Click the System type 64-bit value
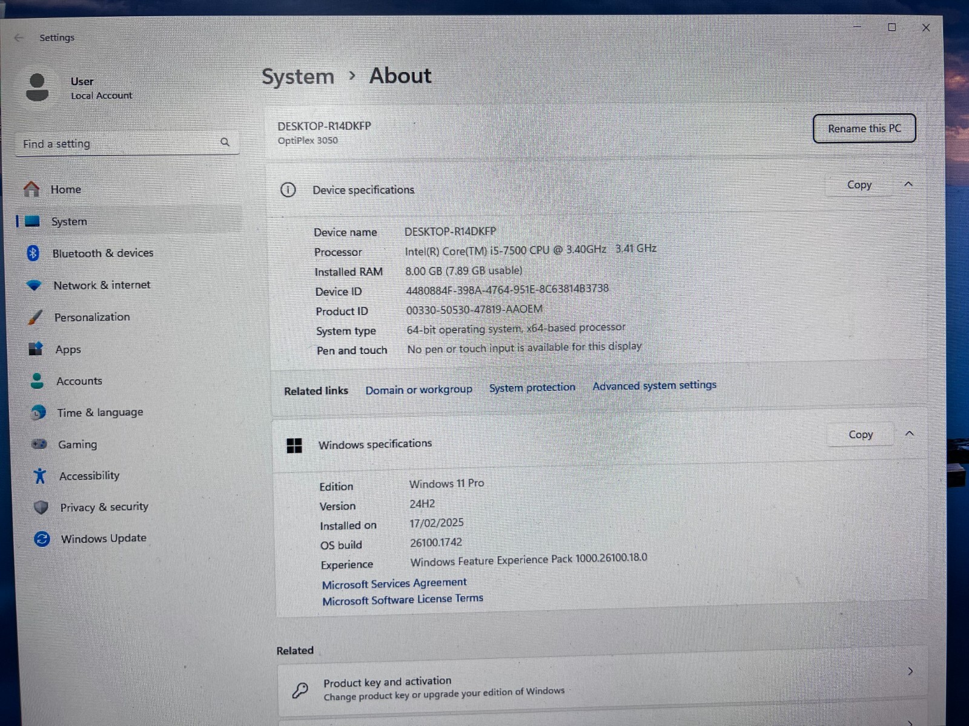 [516, 329]
